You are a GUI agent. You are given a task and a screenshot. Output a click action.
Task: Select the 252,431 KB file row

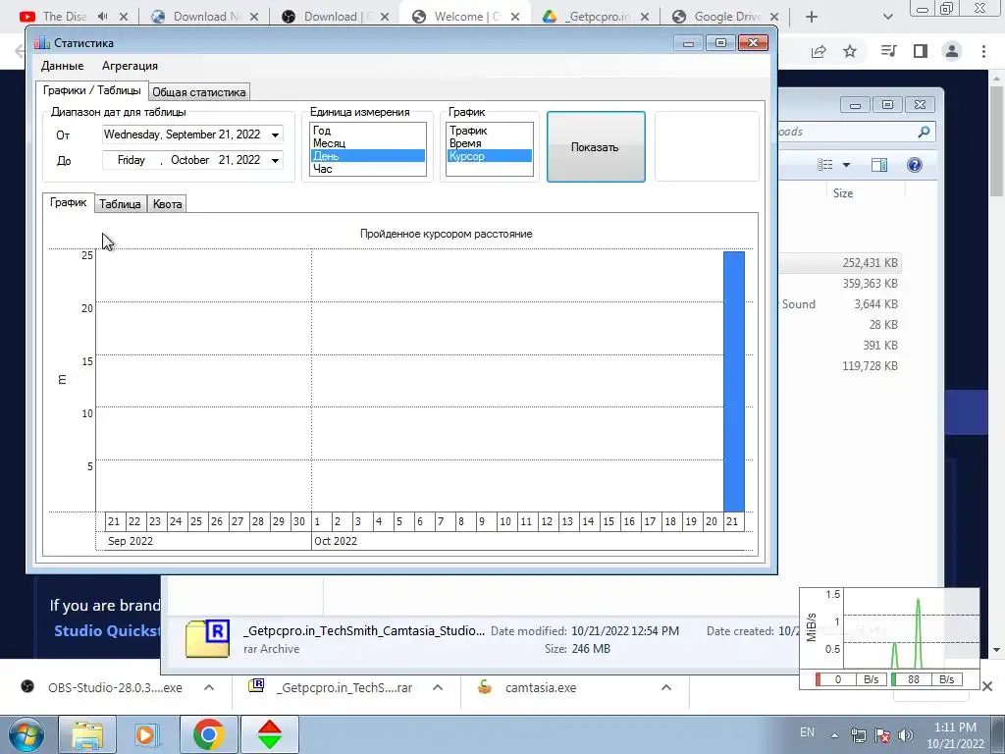coord(840,263)
